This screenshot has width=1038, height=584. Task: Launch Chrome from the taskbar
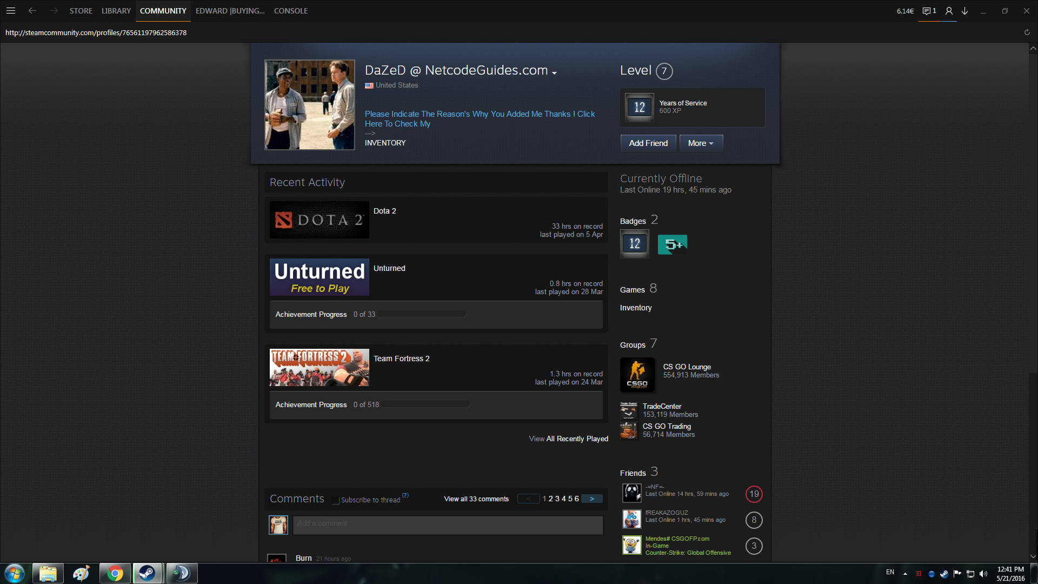tap(115, 573)
